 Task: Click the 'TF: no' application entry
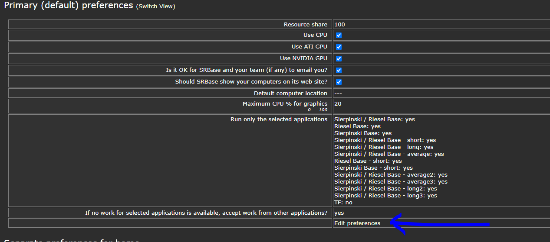343,203
